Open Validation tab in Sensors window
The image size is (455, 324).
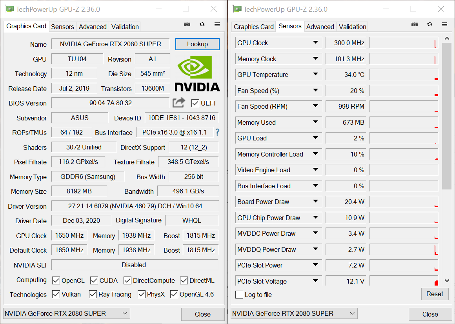tap(352, 27)
